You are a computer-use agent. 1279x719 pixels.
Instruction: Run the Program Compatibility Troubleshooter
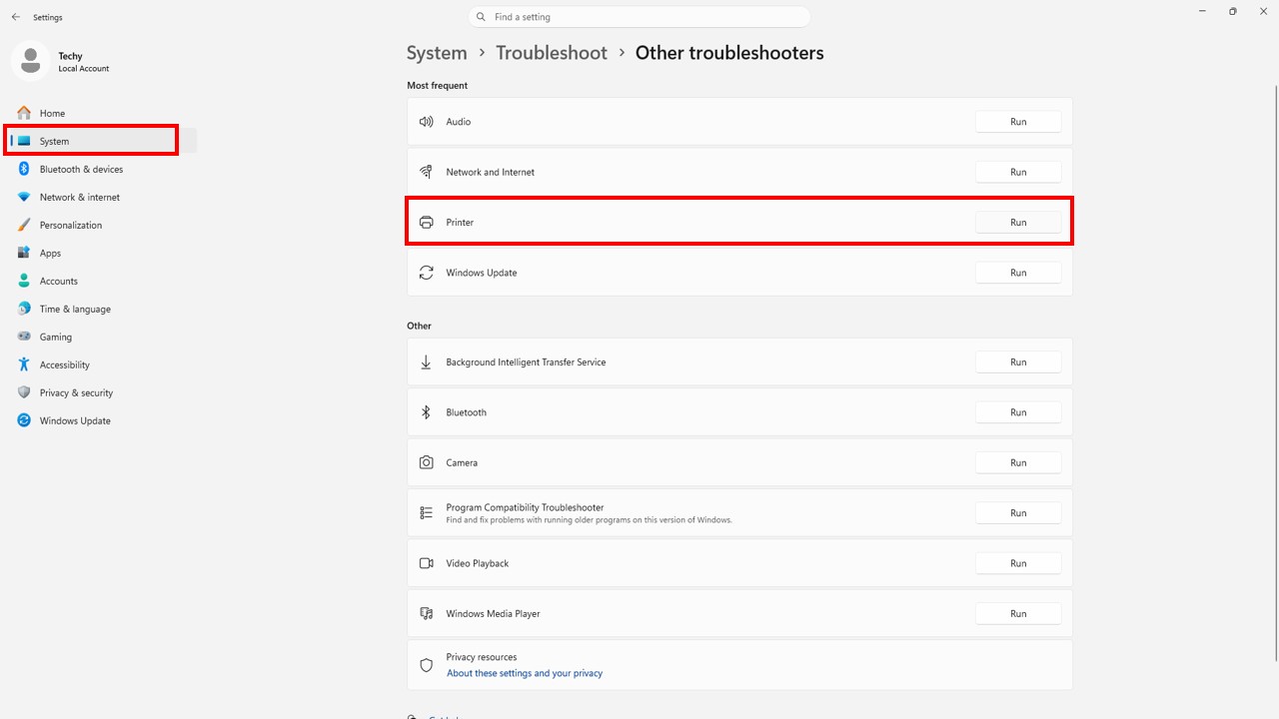[x=1017, y=513]
